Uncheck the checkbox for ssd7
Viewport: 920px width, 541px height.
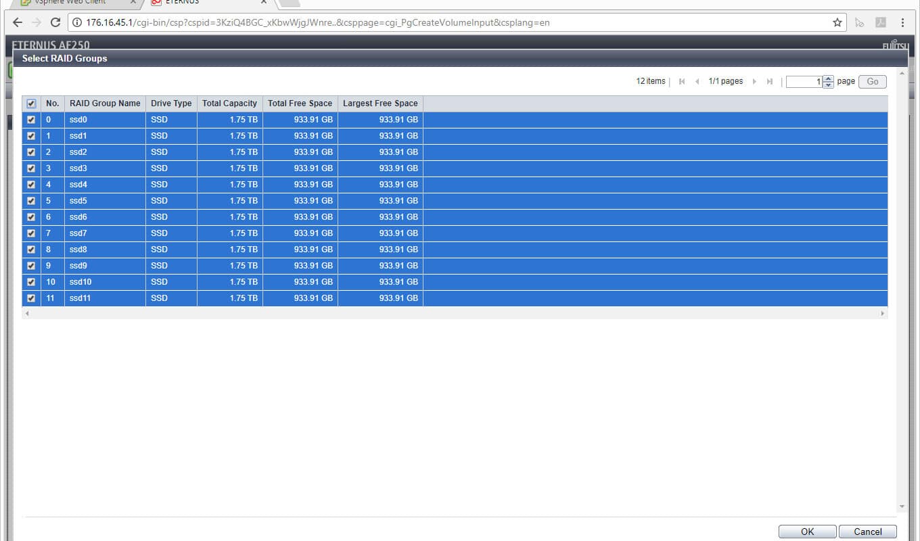click(x=31, y=233)
